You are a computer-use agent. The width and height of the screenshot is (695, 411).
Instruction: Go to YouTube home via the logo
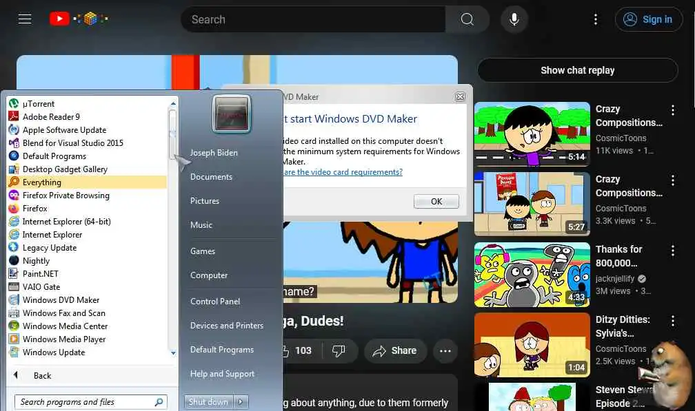point(79,19)
